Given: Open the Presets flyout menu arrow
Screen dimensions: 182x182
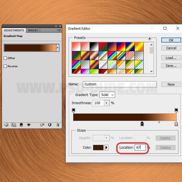Looking at the screenshot, I should (x=150, y=38).
